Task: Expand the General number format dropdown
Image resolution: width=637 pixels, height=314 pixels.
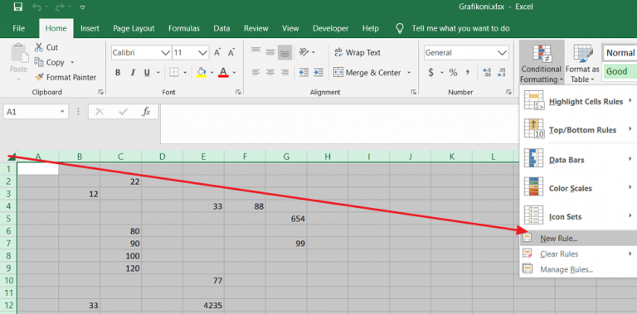Action: click(x=502, y=53)
